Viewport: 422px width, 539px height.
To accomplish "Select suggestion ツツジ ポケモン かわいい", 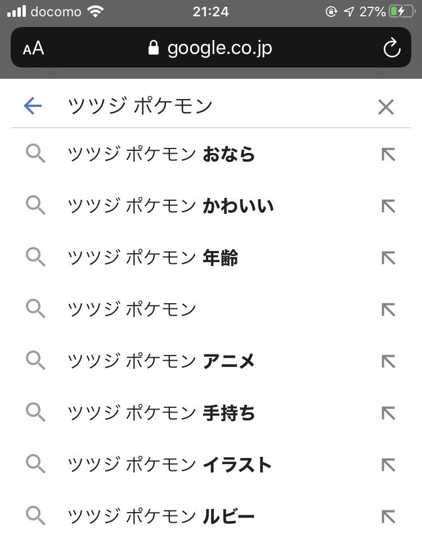I will click(170, 206).
